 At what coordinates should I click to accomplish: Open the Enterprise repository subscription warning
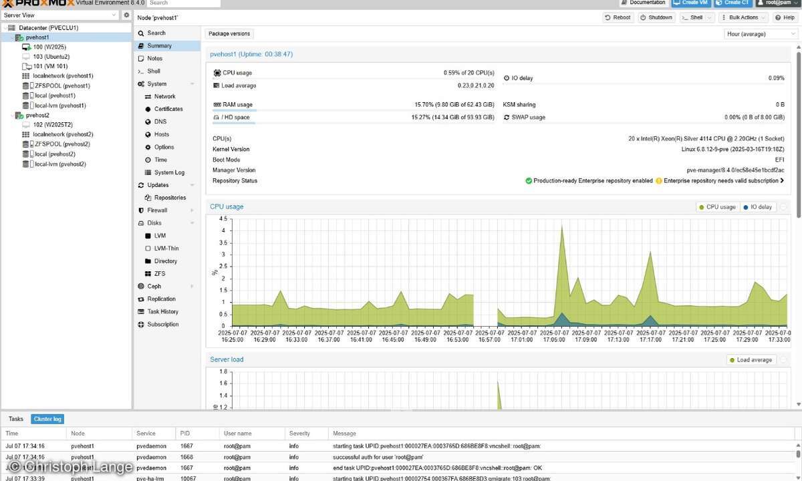(719, 180)
